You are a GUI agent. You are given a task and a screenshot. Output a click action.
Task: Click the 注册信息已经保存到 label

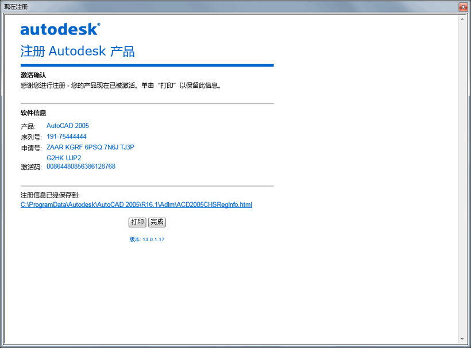[49, 194]
